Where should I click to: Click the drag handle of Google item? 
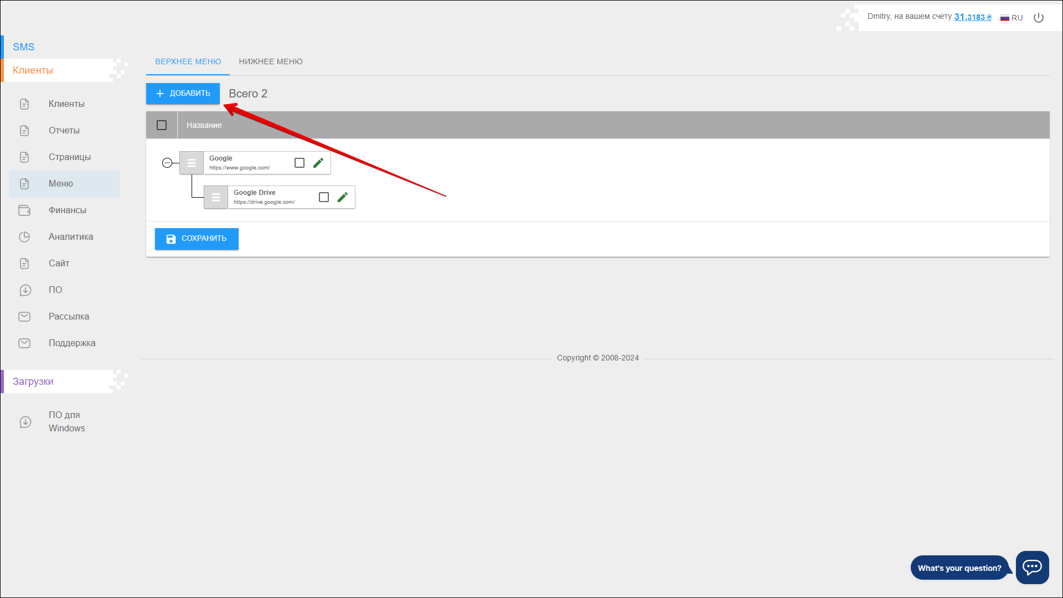[192, 163]
